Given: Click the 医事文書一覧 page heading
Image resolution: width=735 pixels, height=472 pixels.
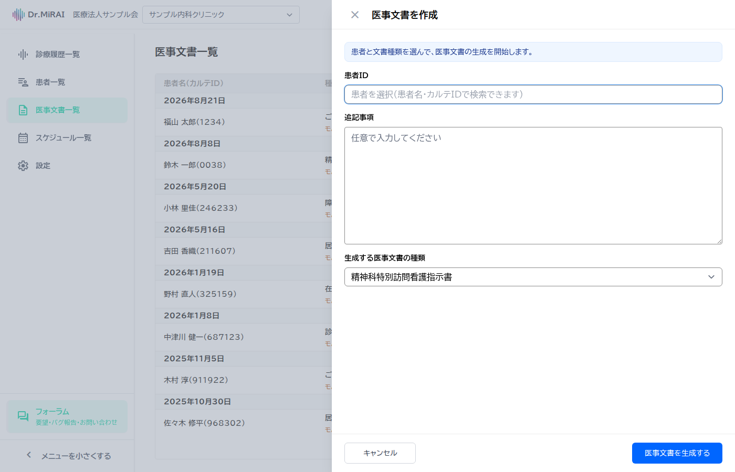Looking at the screenshot, I should [x=186, y=52].
